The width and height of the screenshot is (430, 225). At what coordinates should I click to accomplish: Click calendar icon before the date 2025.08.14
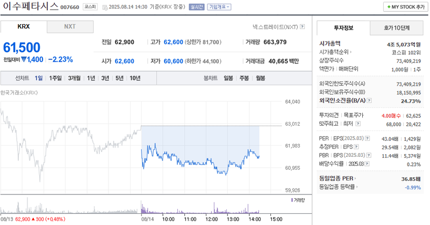pos(105,8)
